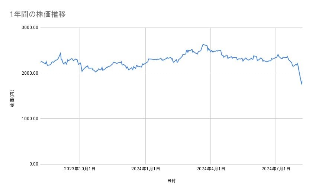Select the 日付 horizontal axis title

coord(171,181)
